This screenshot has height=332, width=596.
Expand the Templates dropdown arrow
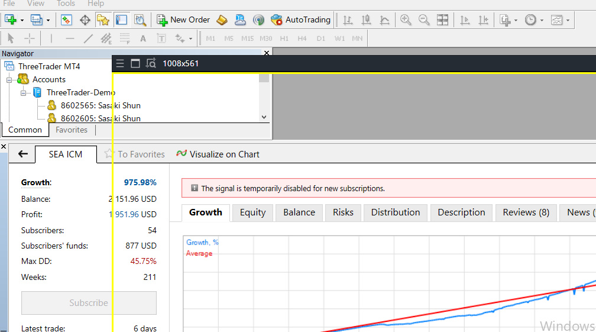568,20
